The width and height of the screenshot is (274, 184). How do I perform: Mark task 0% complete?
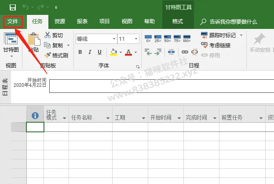148,39
